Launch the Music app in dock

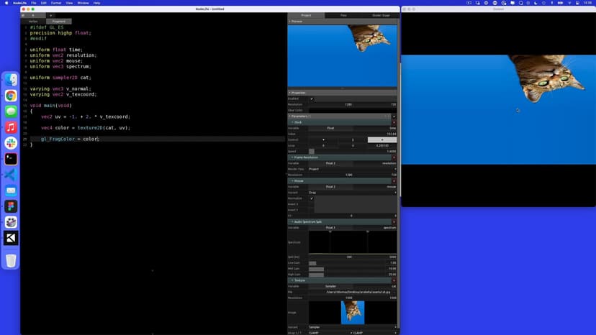click(x=11, y=127)
